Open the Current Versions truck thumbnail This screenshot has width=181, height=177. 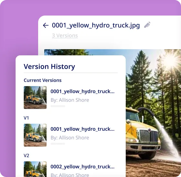click(35, 97)
